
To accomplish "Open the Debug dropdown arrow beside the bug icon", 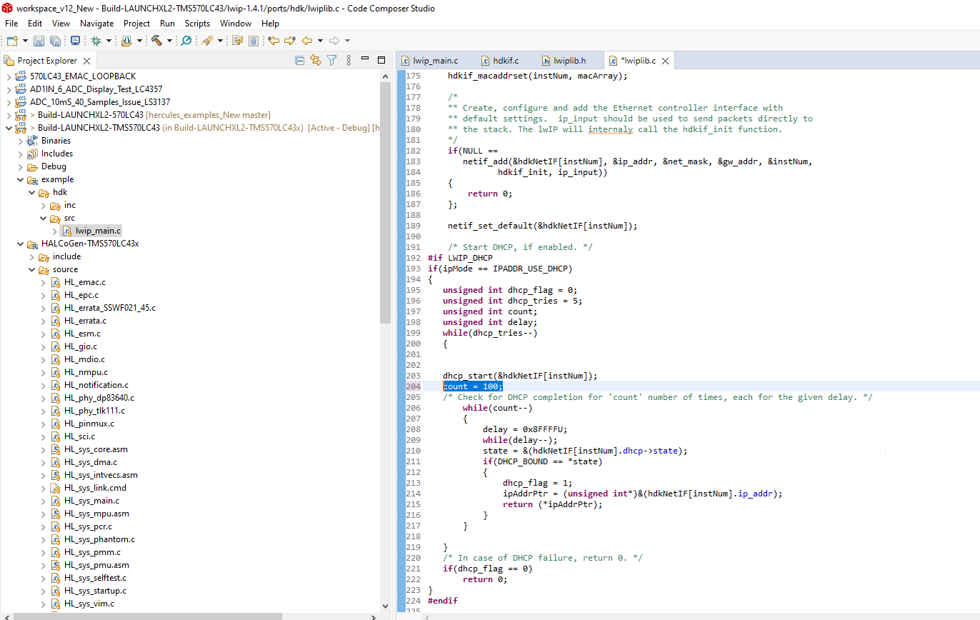I will click(109, 41).
